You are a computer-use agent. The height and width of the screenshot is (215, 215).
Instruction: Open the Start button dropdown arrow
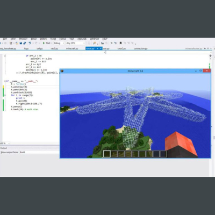[52, 43]
